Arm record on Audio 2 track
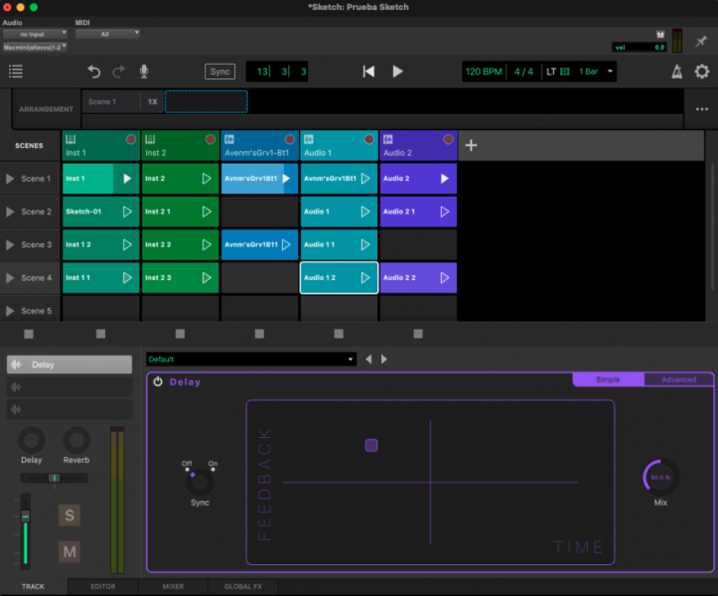The image size is (718, 596). click(448, 139)
